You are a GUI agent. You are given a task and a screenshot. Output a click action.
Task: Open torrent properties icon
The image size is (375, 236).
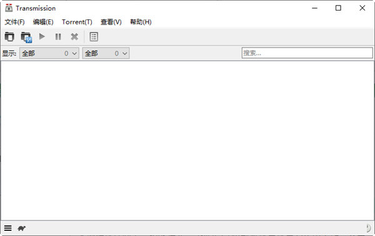coord(94,37)
